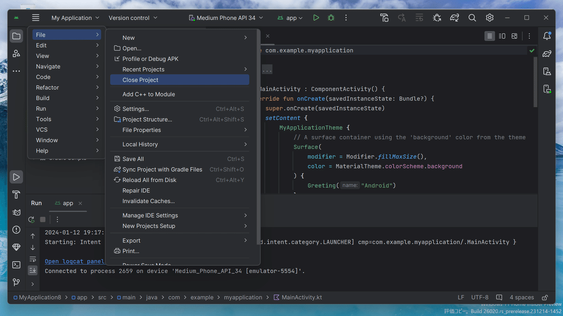563x316 pixels.
Task: Switch editor to Split view mode
Action: 502,36
